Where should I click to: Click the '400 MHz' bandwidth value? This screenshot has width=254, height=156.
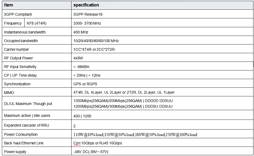click(x=81, y=32)
